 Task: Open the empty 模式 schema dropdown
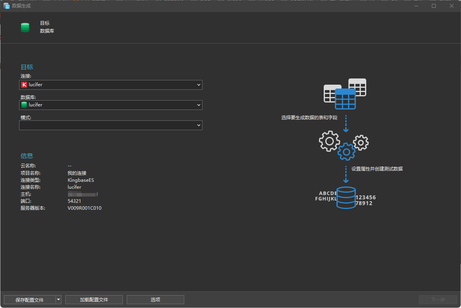click(x=110, y=125)
